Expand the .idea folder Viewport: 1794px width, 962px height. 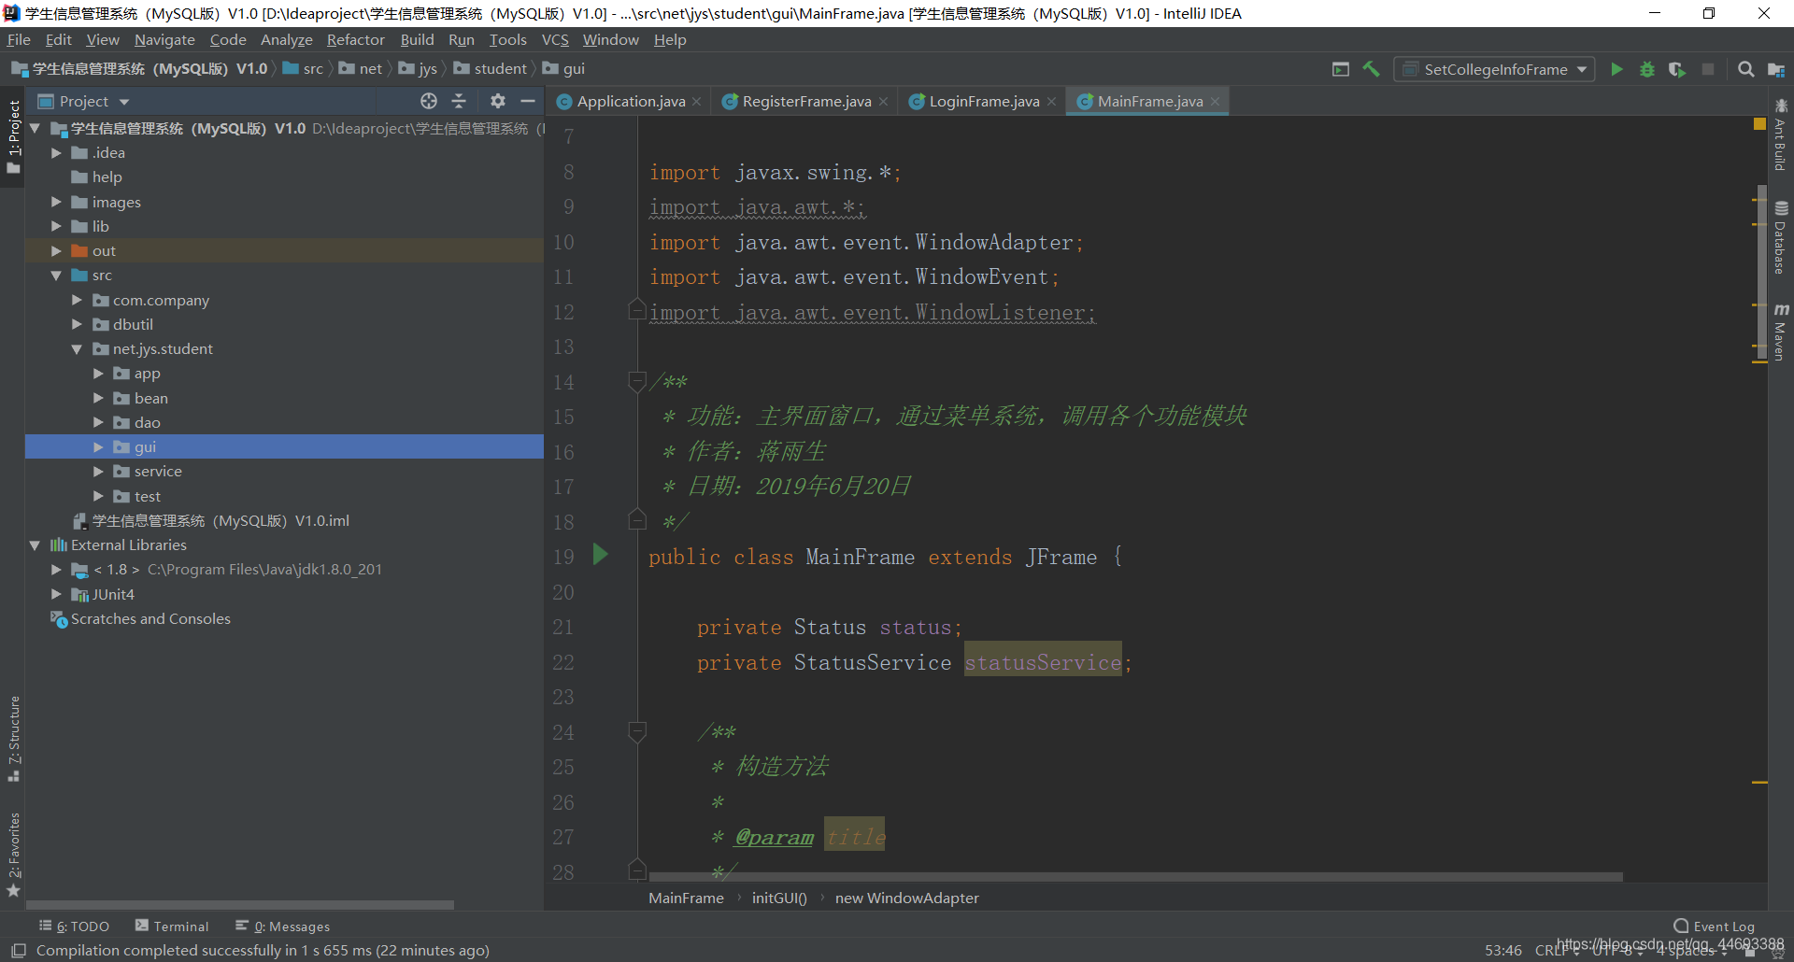pos(56,152)
